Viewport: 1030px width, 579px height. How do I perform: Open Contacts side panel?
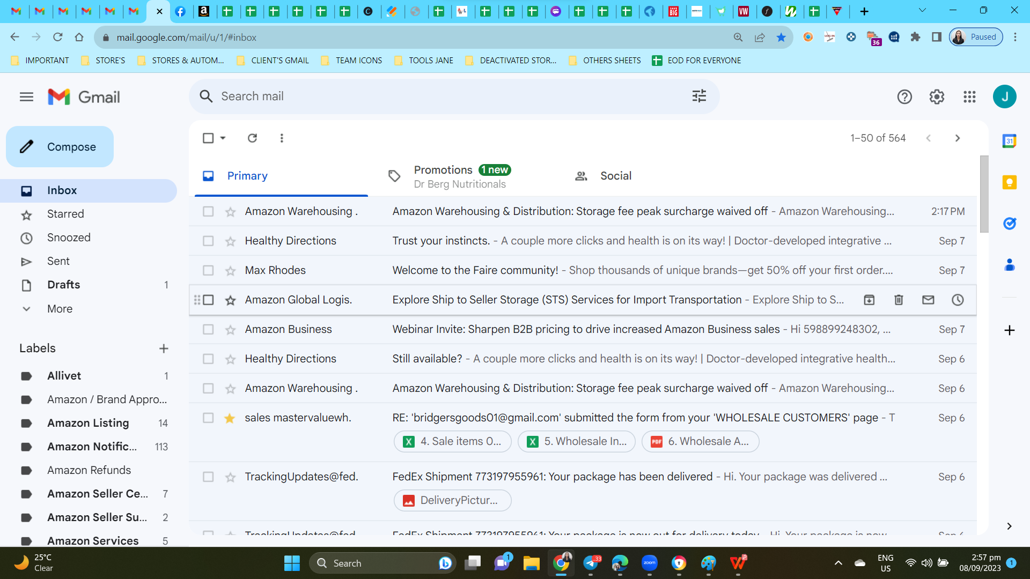pos(1009,265)
